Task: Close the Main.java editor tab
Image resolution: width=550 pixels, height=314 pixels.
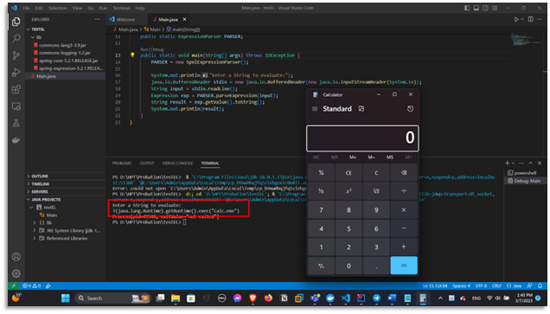Action: pos(184,19)
